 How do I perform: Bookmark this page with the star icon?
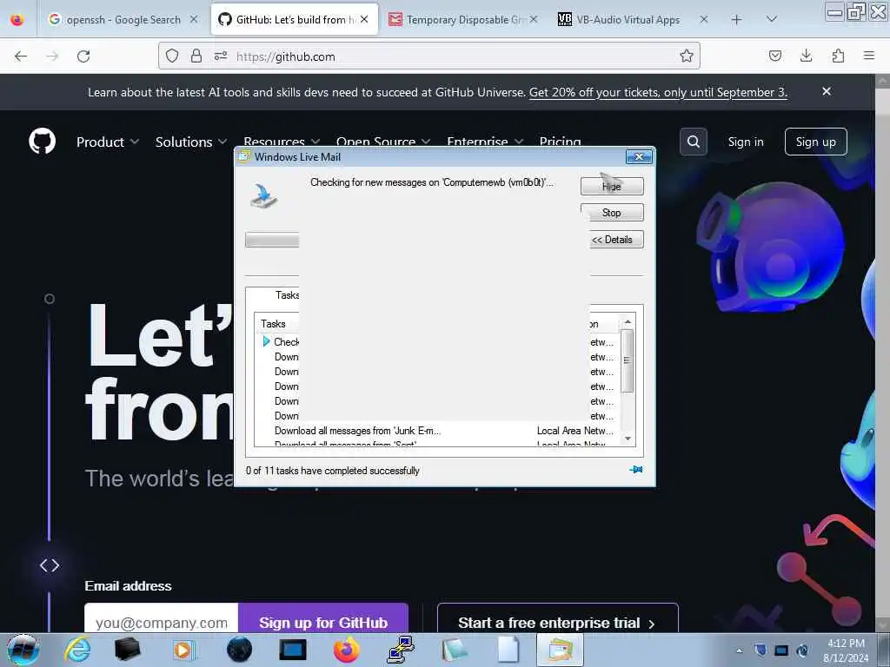(687, 56)
